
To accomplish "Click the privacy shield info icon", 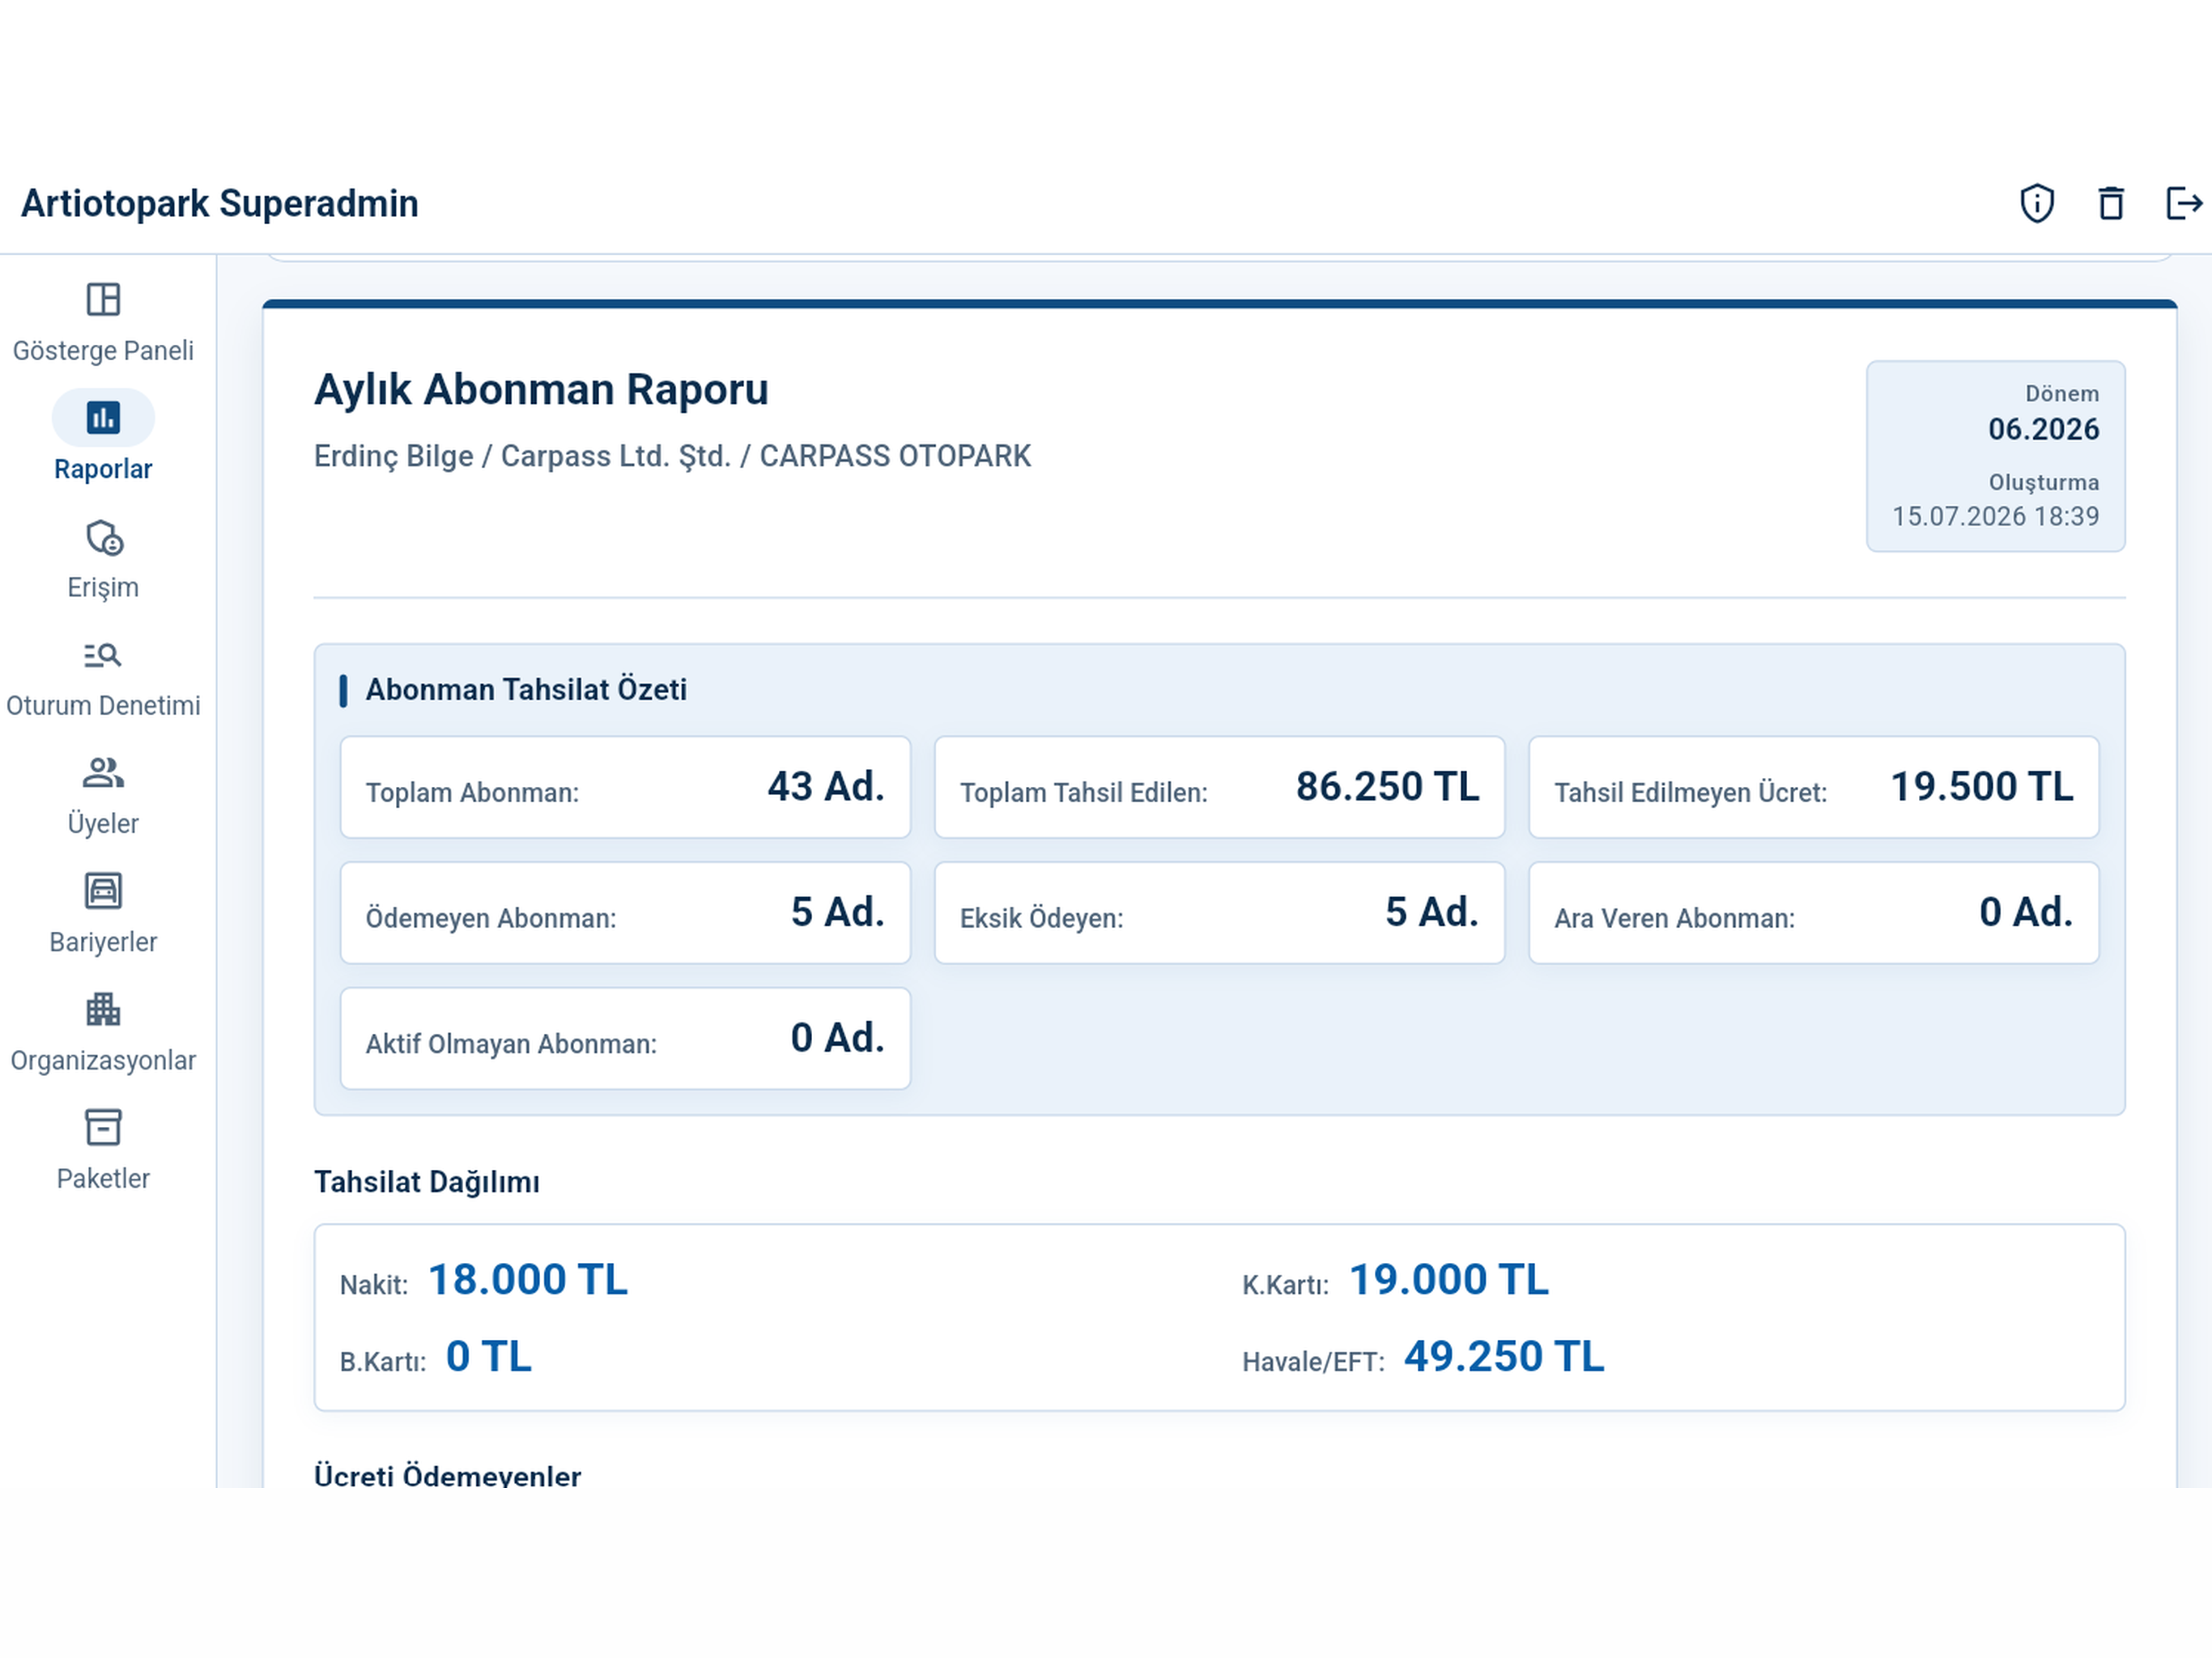I will coord(2037,204).
